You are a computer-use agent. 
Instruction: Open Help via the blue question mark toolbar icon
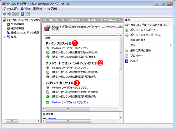[x=22, y=14]
